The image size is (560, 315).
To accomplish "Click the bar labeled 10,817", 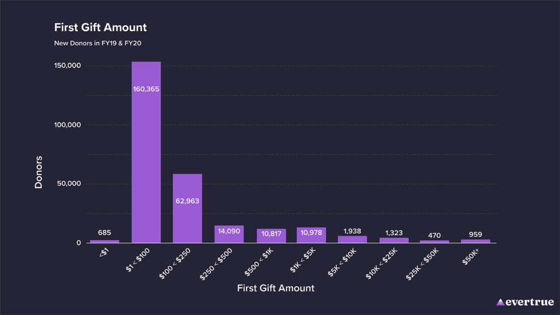I will click(x=271, y=236).
